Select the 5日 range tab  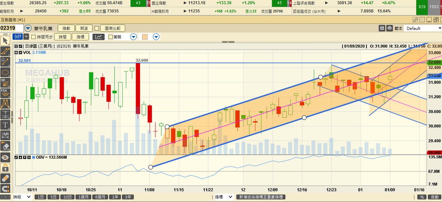click(53, 197)
